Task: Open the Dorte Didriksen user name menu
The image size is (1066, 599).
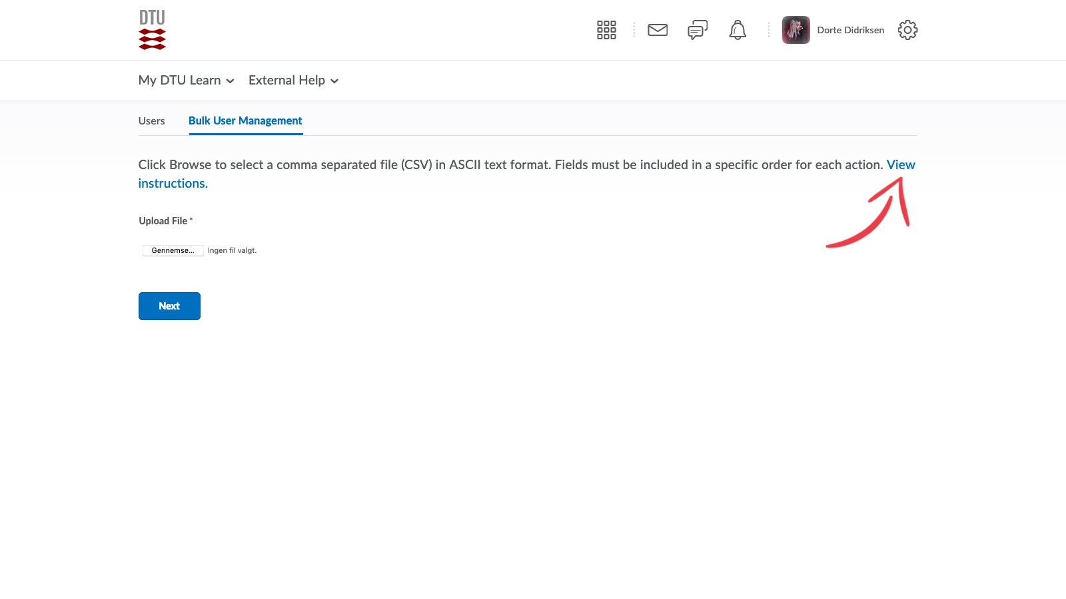Action: point(850,30)
